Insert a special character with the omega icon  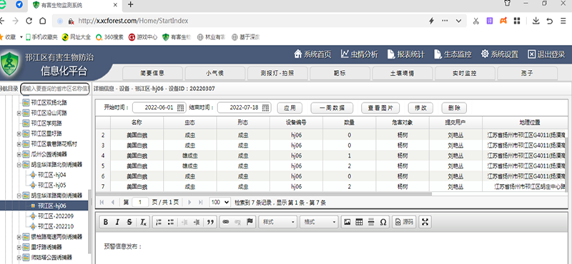tap(383, 222)
